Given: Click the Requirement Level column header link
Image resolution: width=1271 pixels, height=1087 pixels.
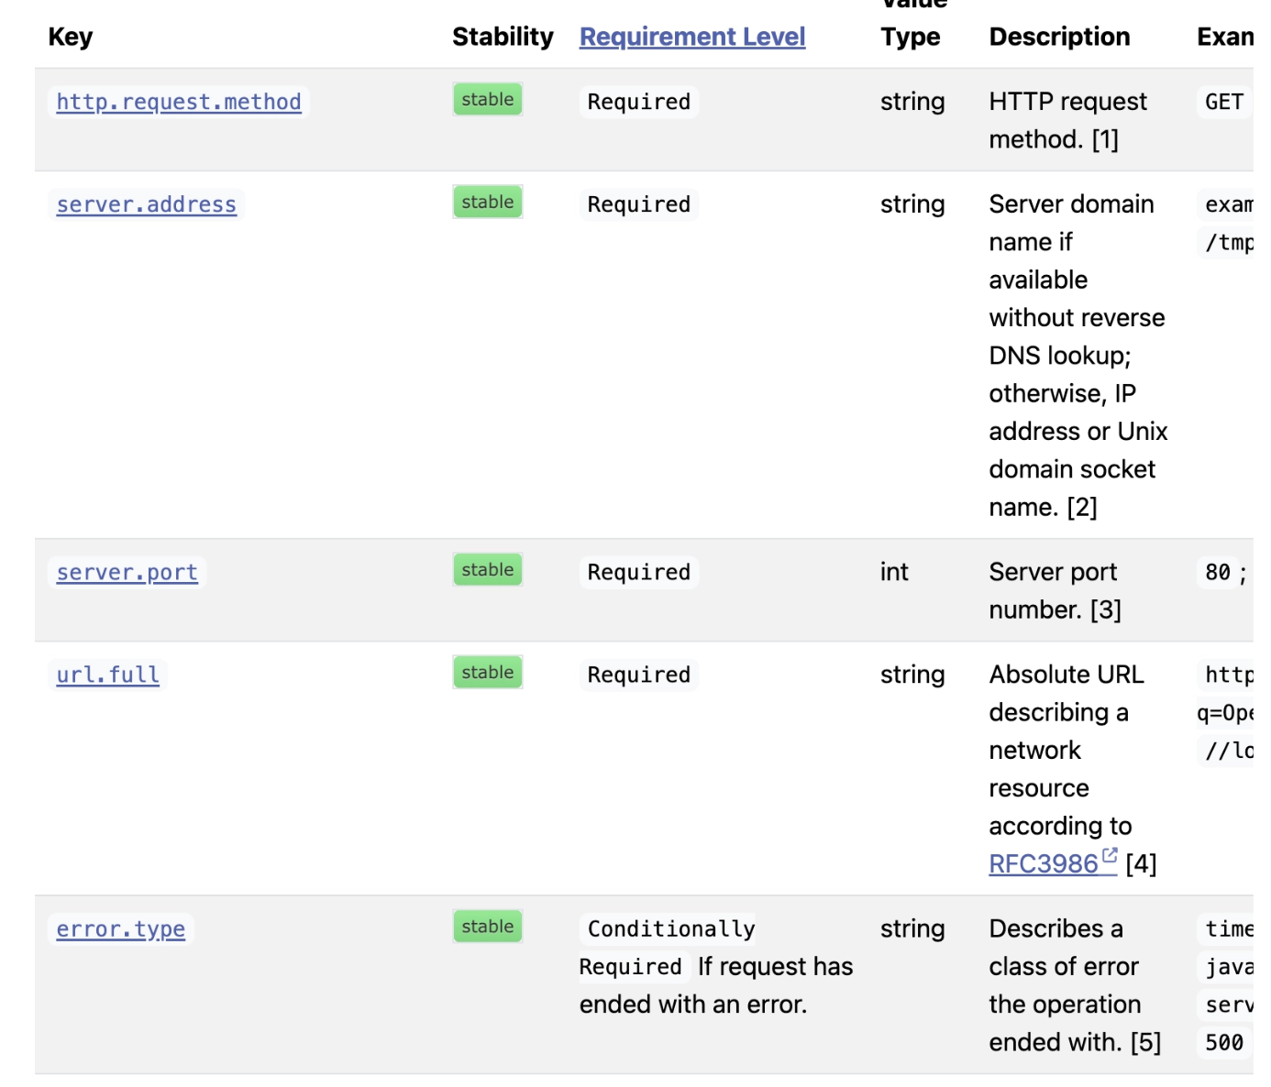Looking at the screenshot, I should click(692, 37).
